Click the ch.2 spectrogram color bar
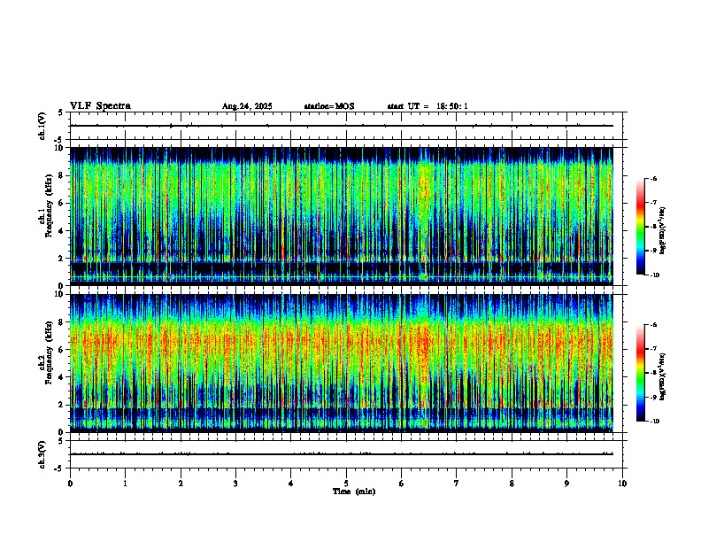The width and height of the screenshot is (701, 542). (x=640, y=373)
